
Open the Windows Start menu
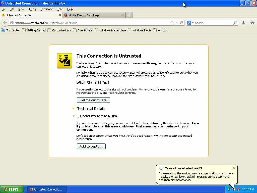point(12,189)
